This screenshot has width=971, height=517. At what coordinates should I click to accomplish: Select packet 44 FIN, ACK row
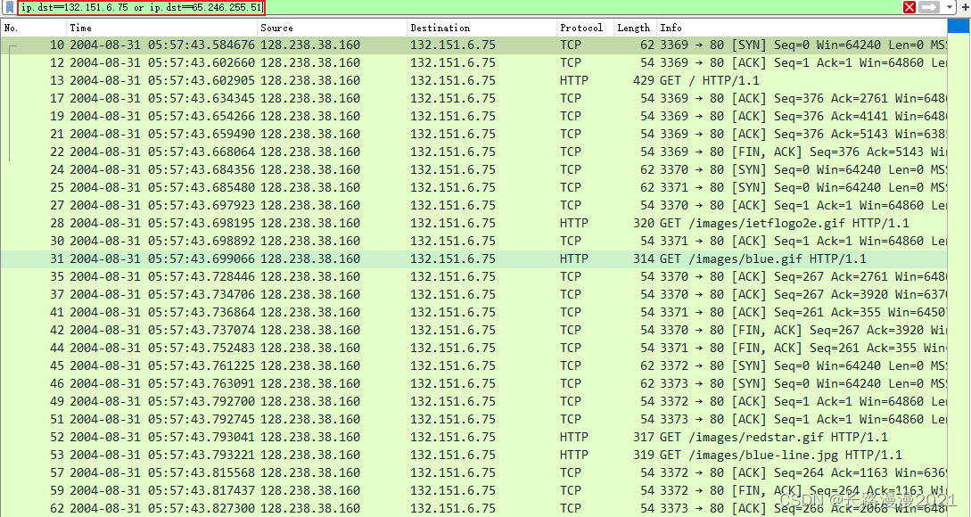[473, 348]
